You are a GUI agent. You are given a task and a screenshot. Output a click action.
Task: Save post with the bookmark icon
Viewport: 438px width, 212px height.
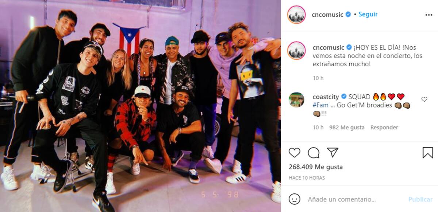click(x=428, y=153)
